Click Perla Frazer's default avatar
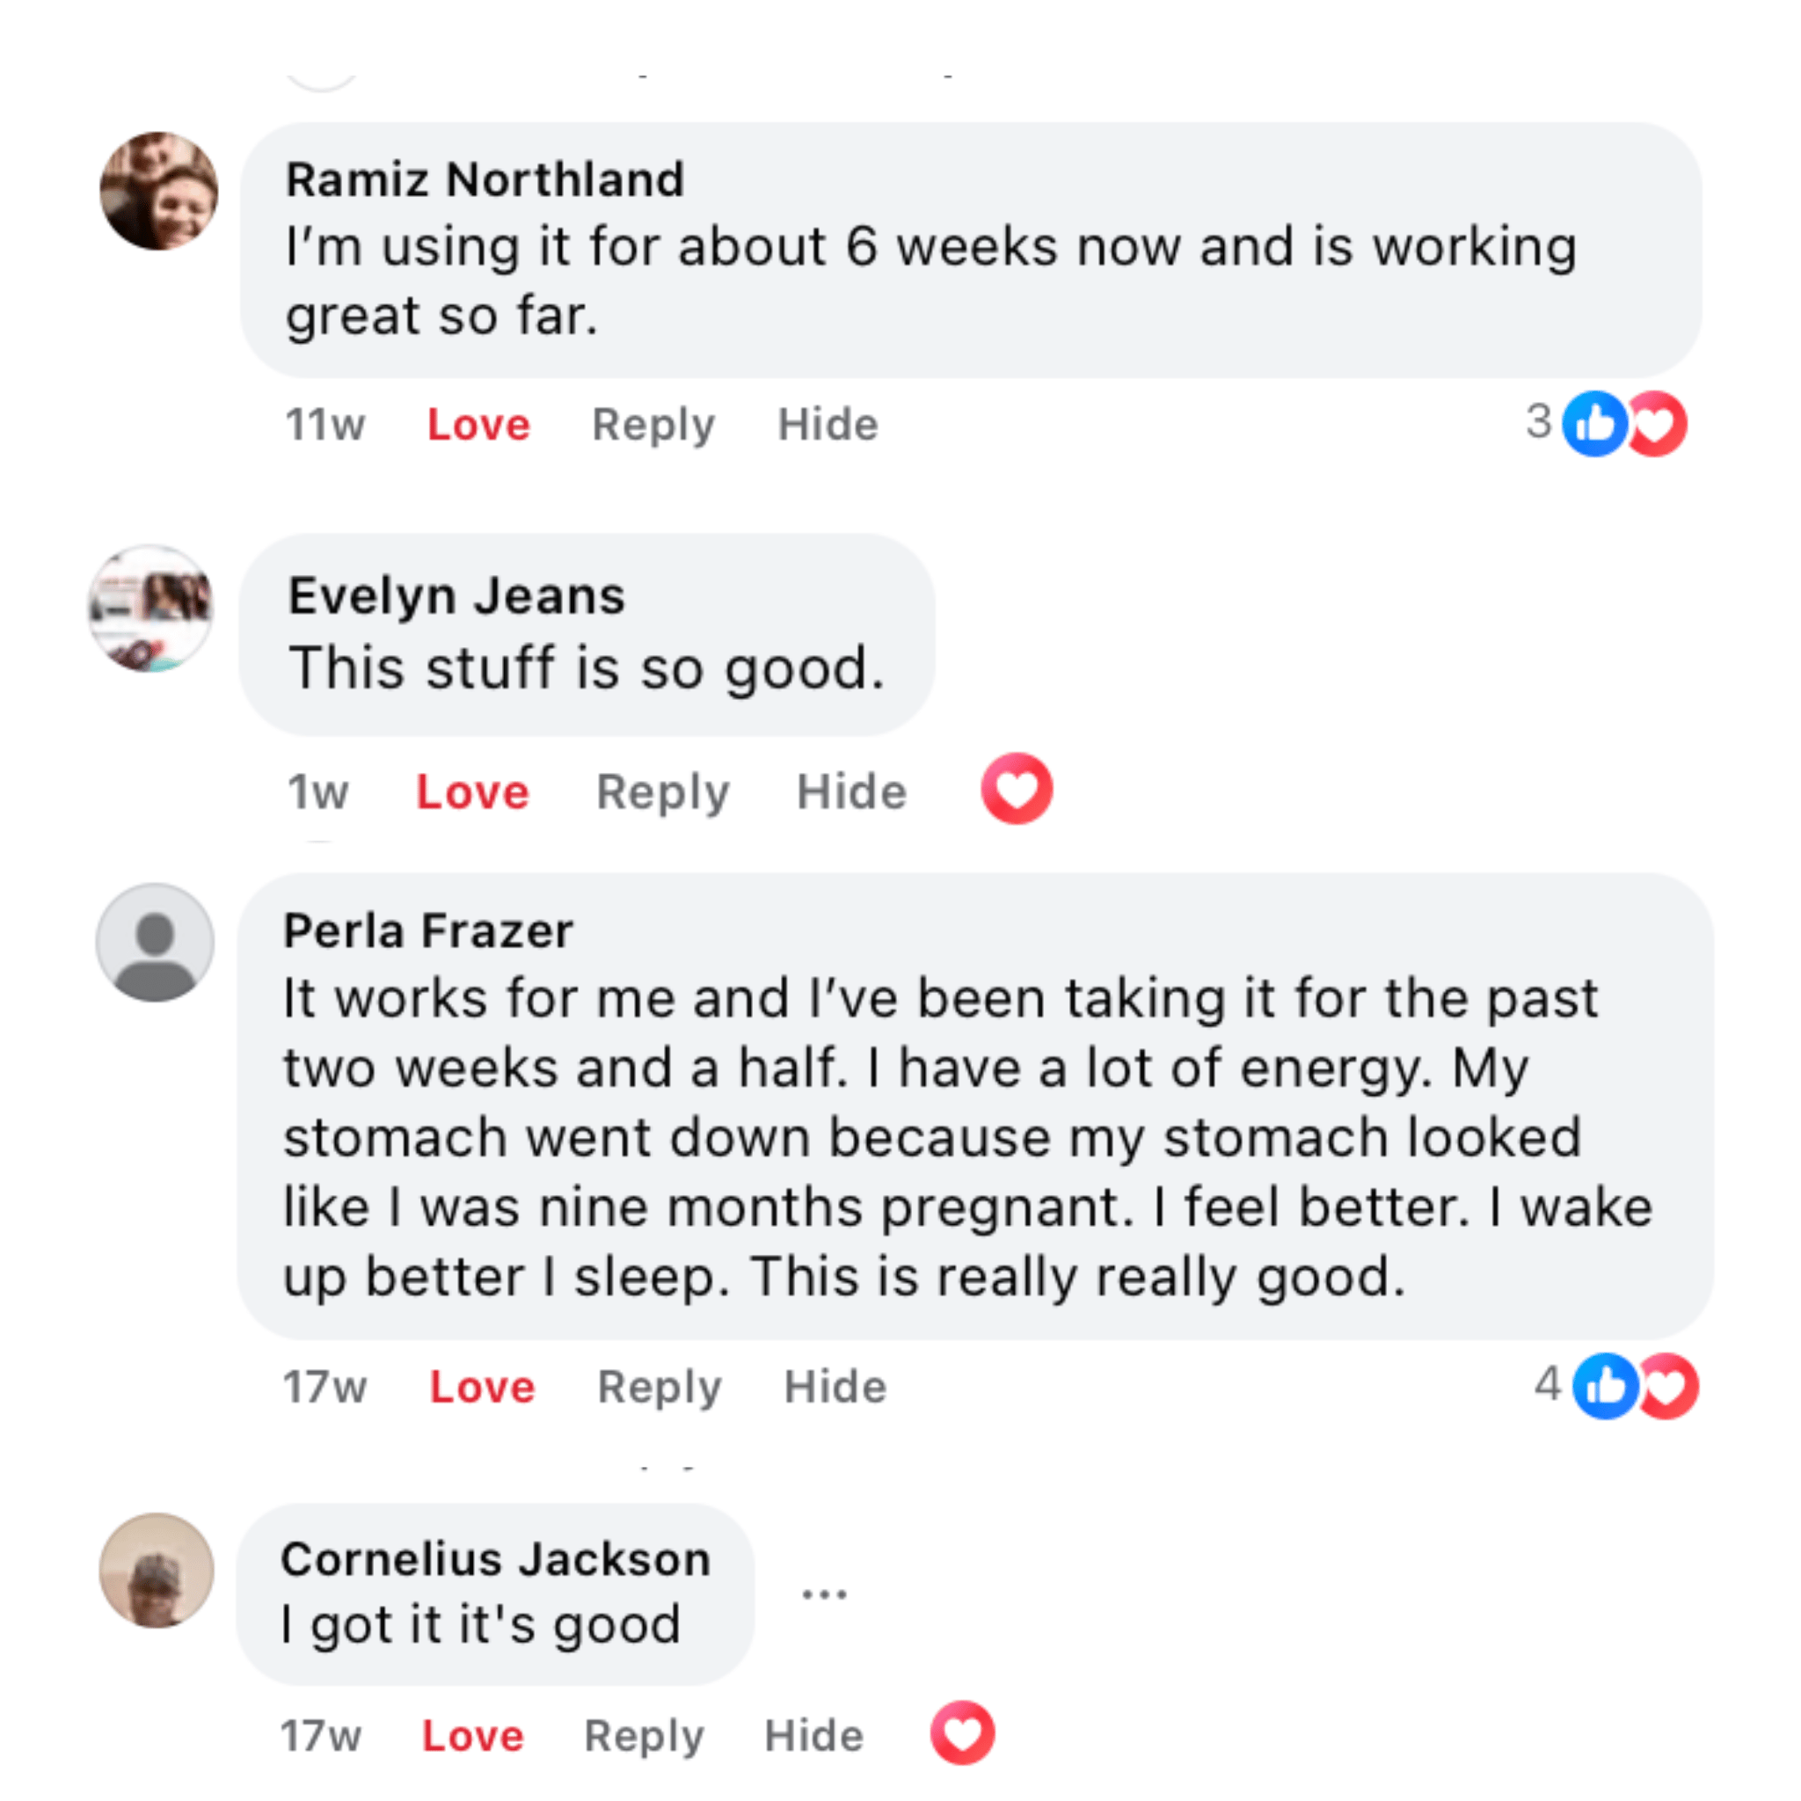This screenshot has width=1801, height=1801. point(156,943)
